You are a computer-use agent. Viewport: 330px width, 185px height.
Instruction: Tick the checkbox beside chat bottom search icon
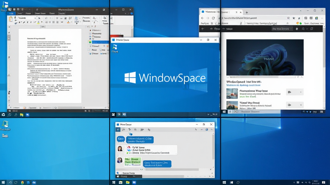click(121, 173)
